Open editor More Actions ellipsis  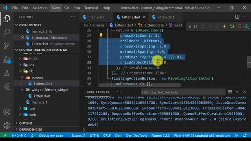[245, 17]
